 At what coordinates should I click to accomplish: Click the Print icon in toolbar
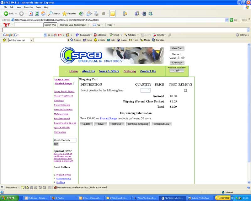coord(96,14)
